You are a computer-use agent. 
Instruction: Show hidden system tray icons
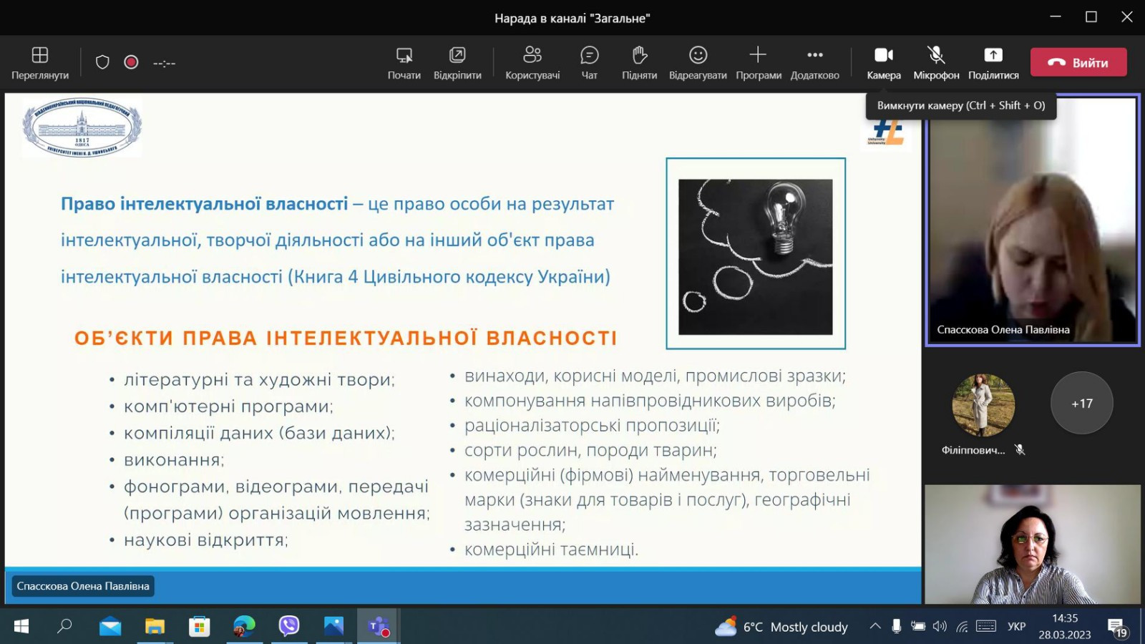tap(874, 626)
